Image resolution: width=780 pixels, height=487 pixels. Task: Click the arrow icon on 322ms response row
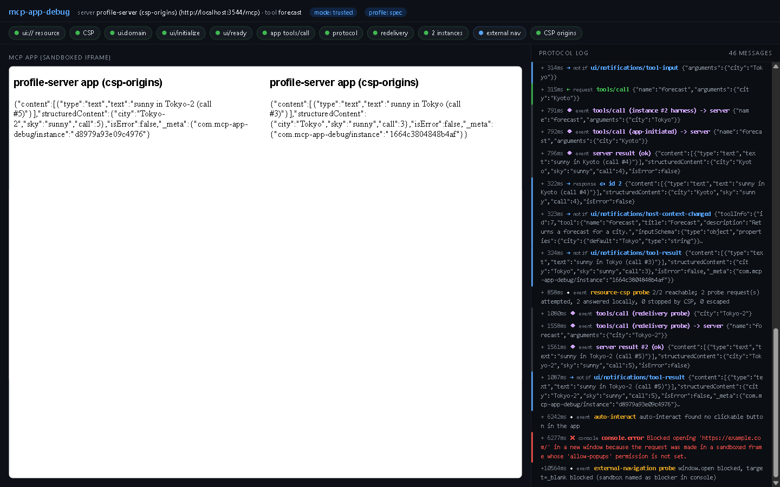pyautogui.click(x=568, y=183)
